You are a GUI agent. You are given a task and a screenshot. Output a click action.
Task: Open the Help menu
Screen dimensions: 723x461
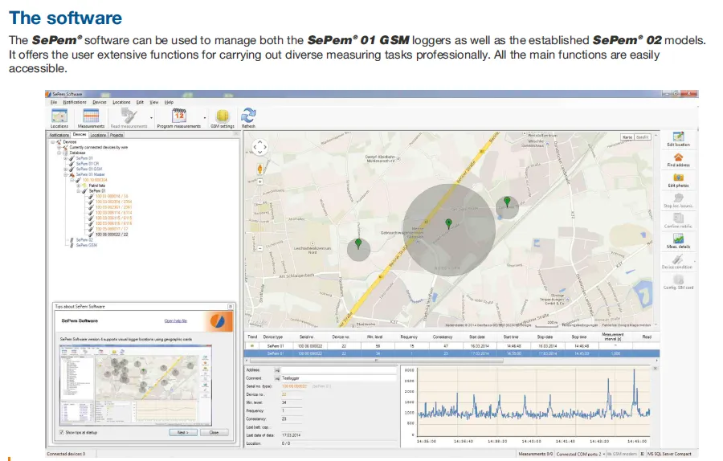(x=170, y=102)
